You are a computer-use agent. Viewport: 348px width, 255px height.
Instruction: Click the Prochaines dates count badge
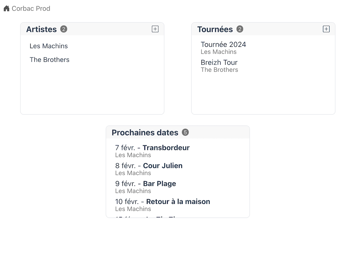click(x=185, y=133)
